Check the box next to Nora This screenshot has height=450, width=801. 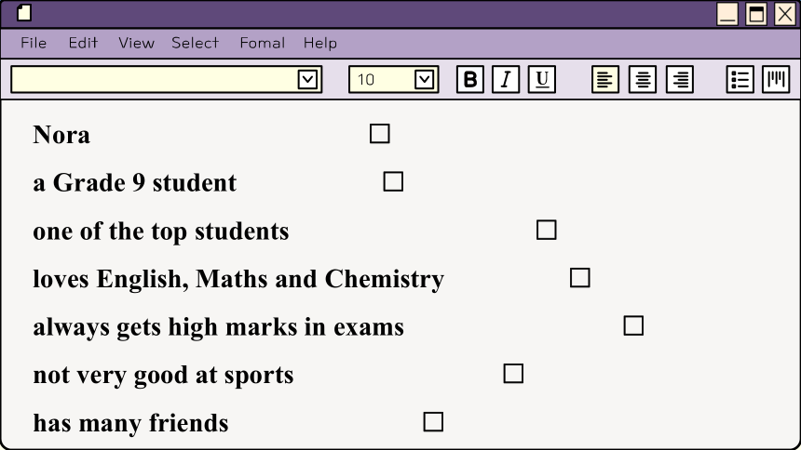point(380,134)
